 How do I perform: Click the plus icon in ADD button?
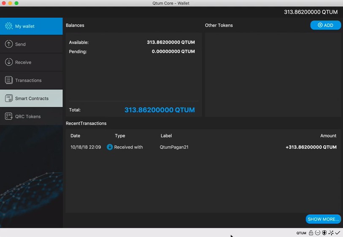click(320, 25)
